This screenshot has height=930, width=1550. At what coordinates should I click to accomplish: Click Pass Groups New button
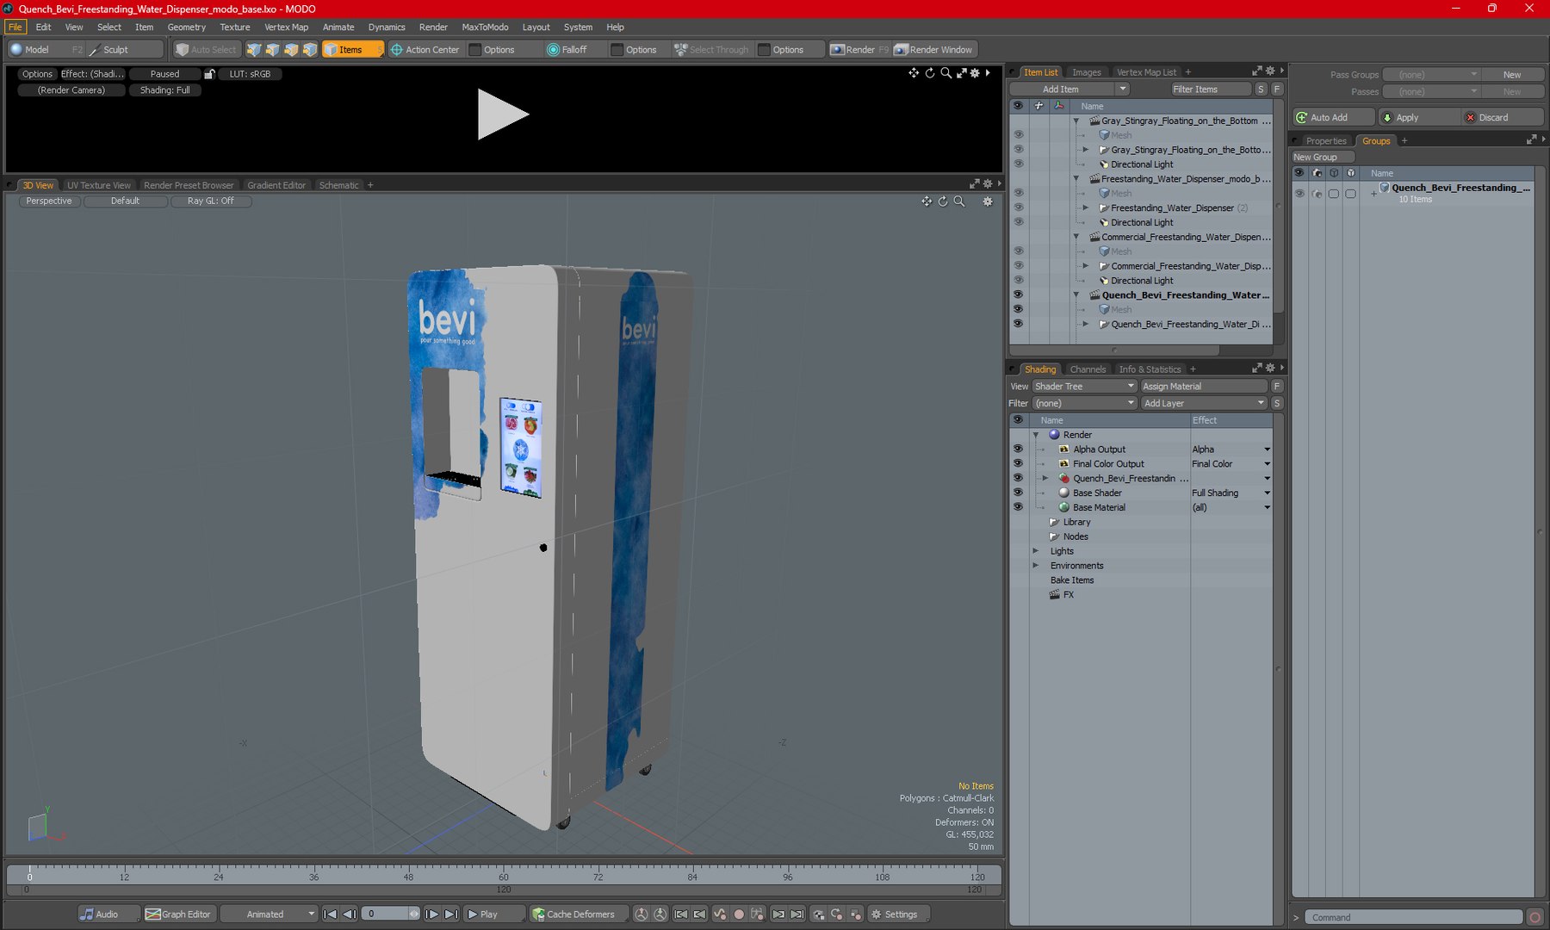tap(1512, 75)
